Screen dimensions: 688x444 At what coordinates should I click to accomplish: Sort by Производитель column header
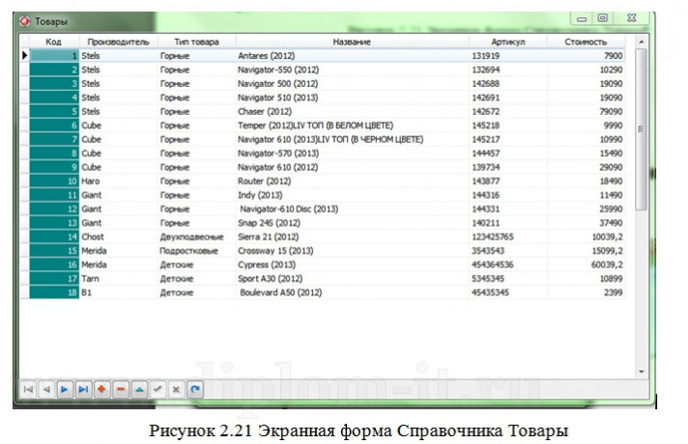pyautogui.click(x=119, y=42)
